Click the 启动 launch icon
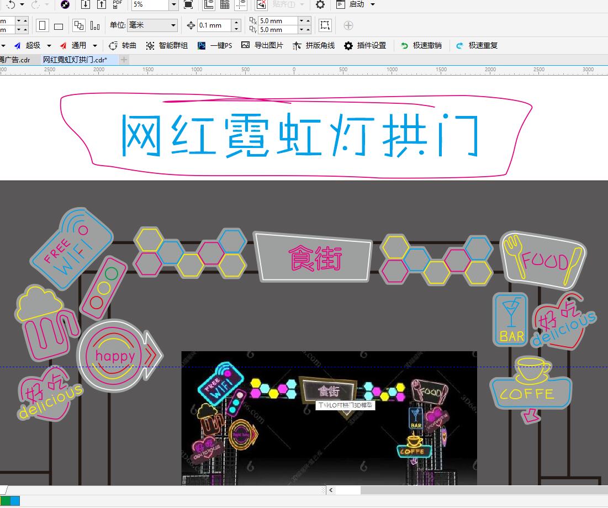Screen dimensions: 608x508 point(341,4)
